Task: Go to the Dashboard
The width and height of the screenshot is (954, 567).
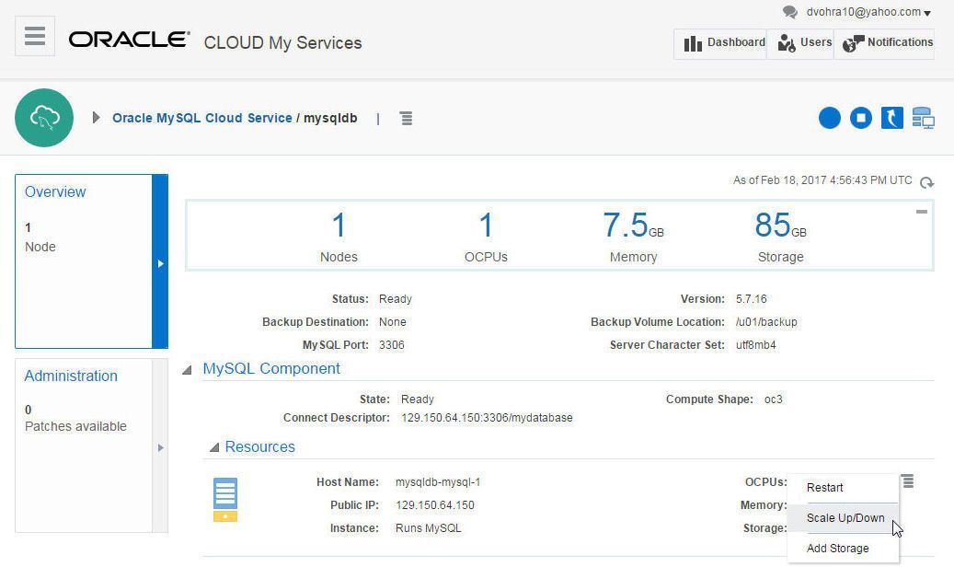Action: [x=720, y=44]
